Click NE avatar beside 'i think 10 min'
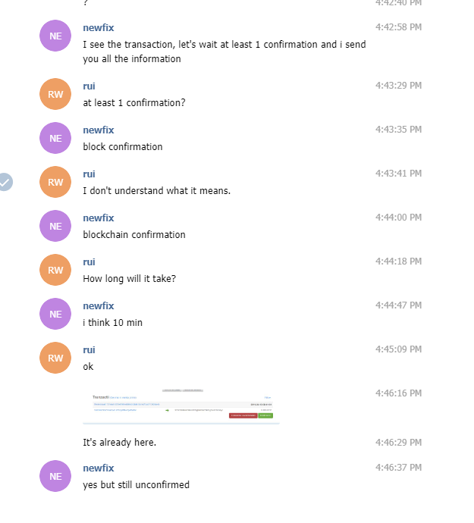474x523 pixels. point(55,314)
